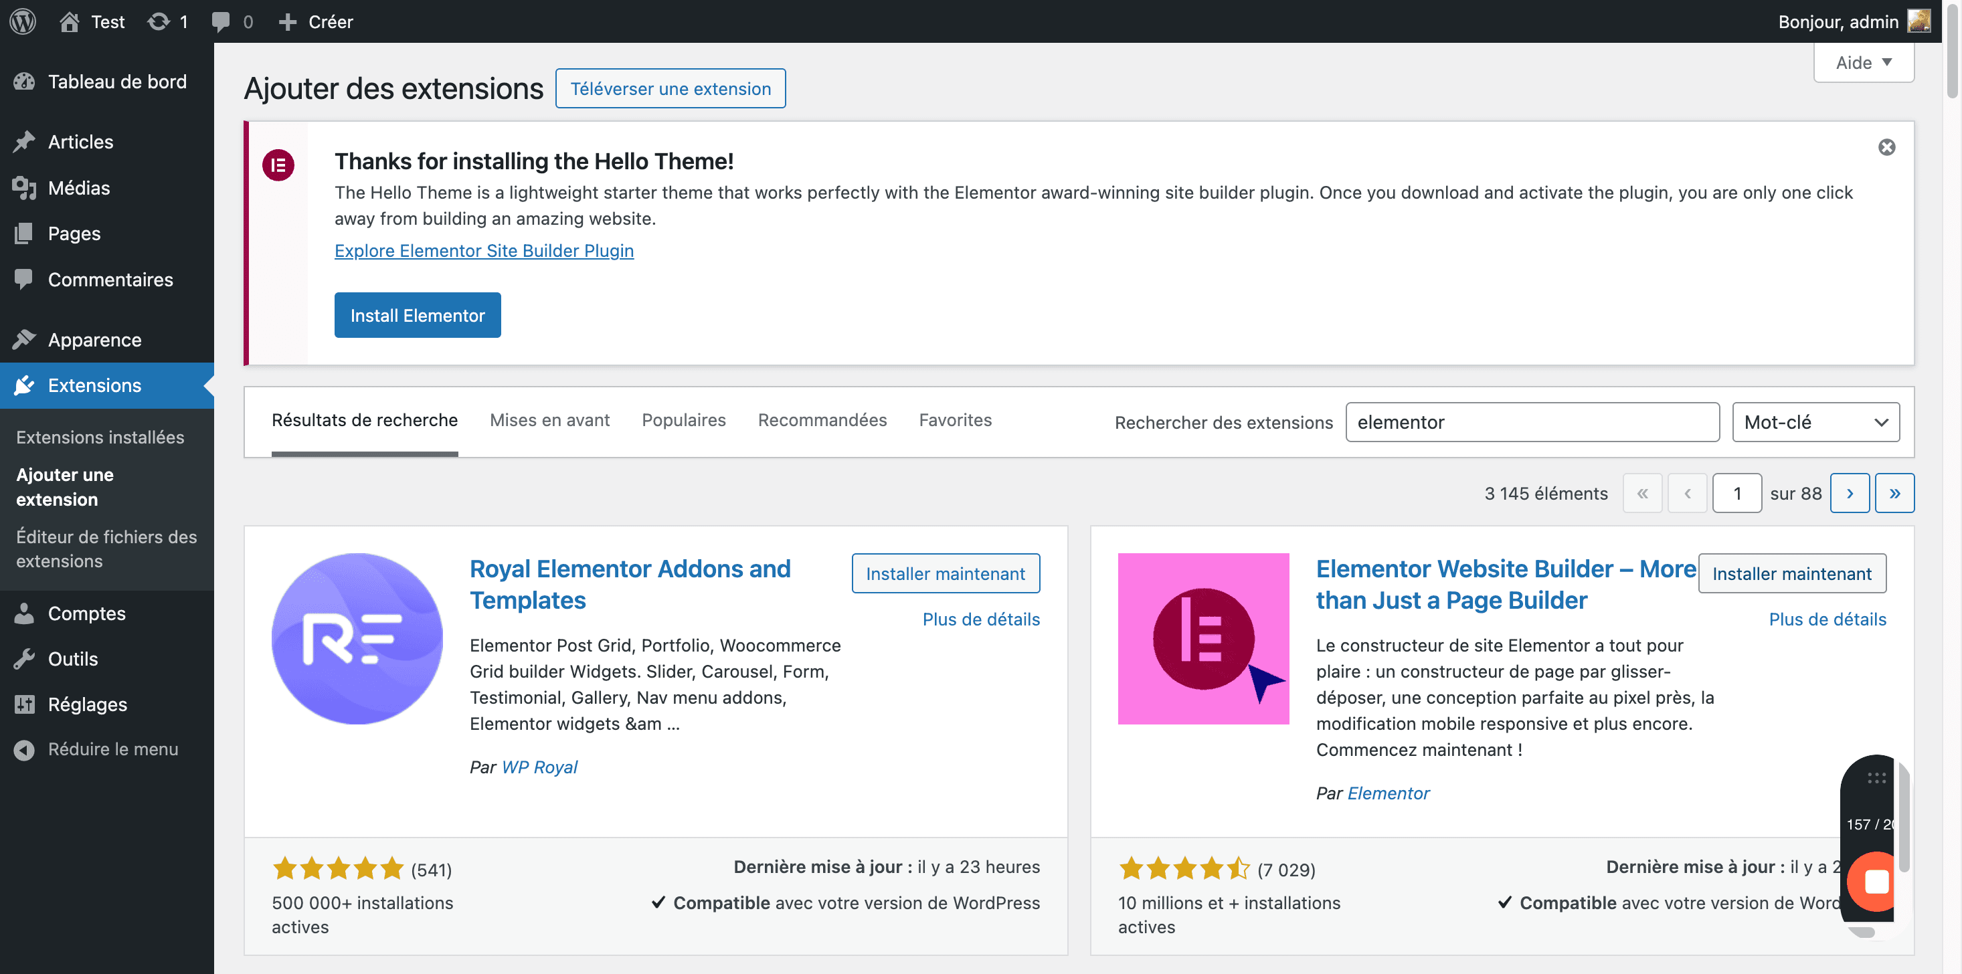Switch to the Populaires tab
1962x974 pixels.
[683, 420]
